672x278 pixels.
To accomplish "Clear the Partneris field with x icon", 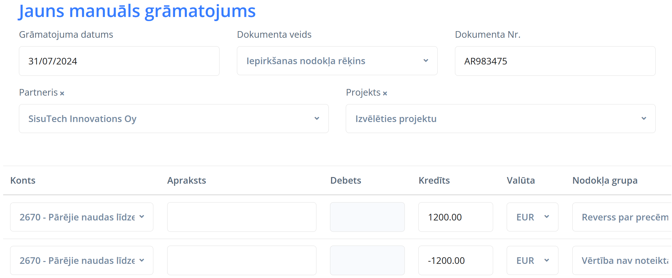I will (x=62, y=93).
